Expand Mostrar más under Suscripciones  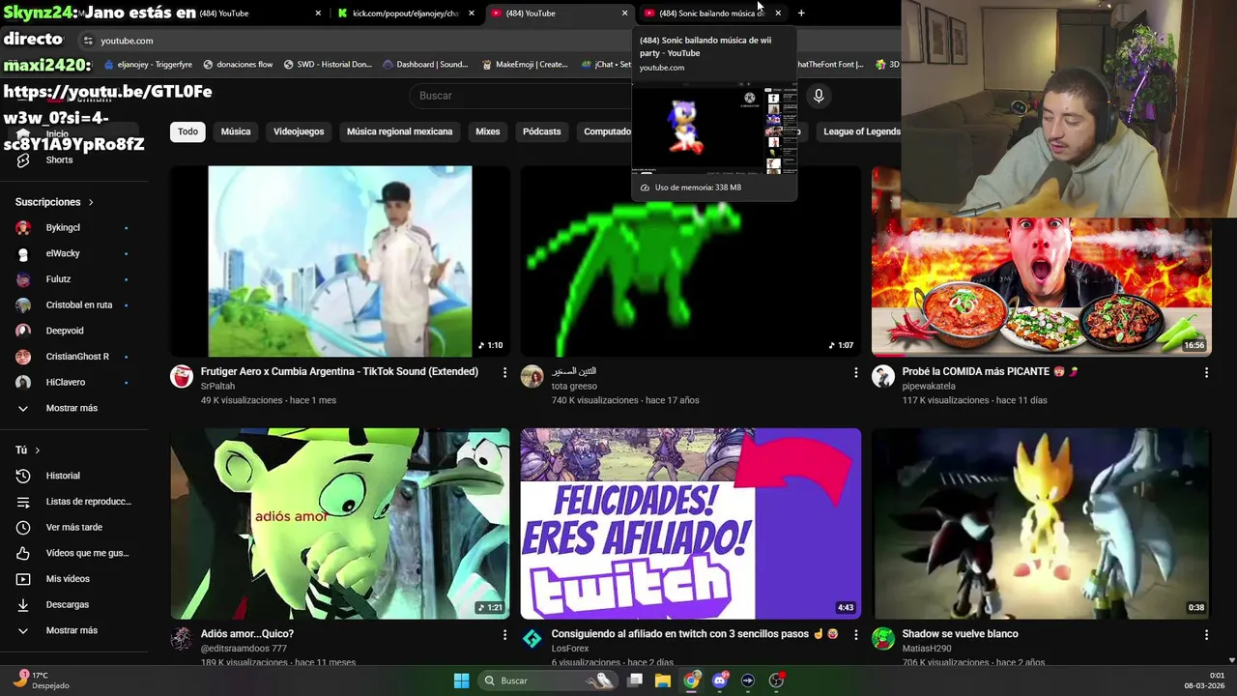(73, 408)
